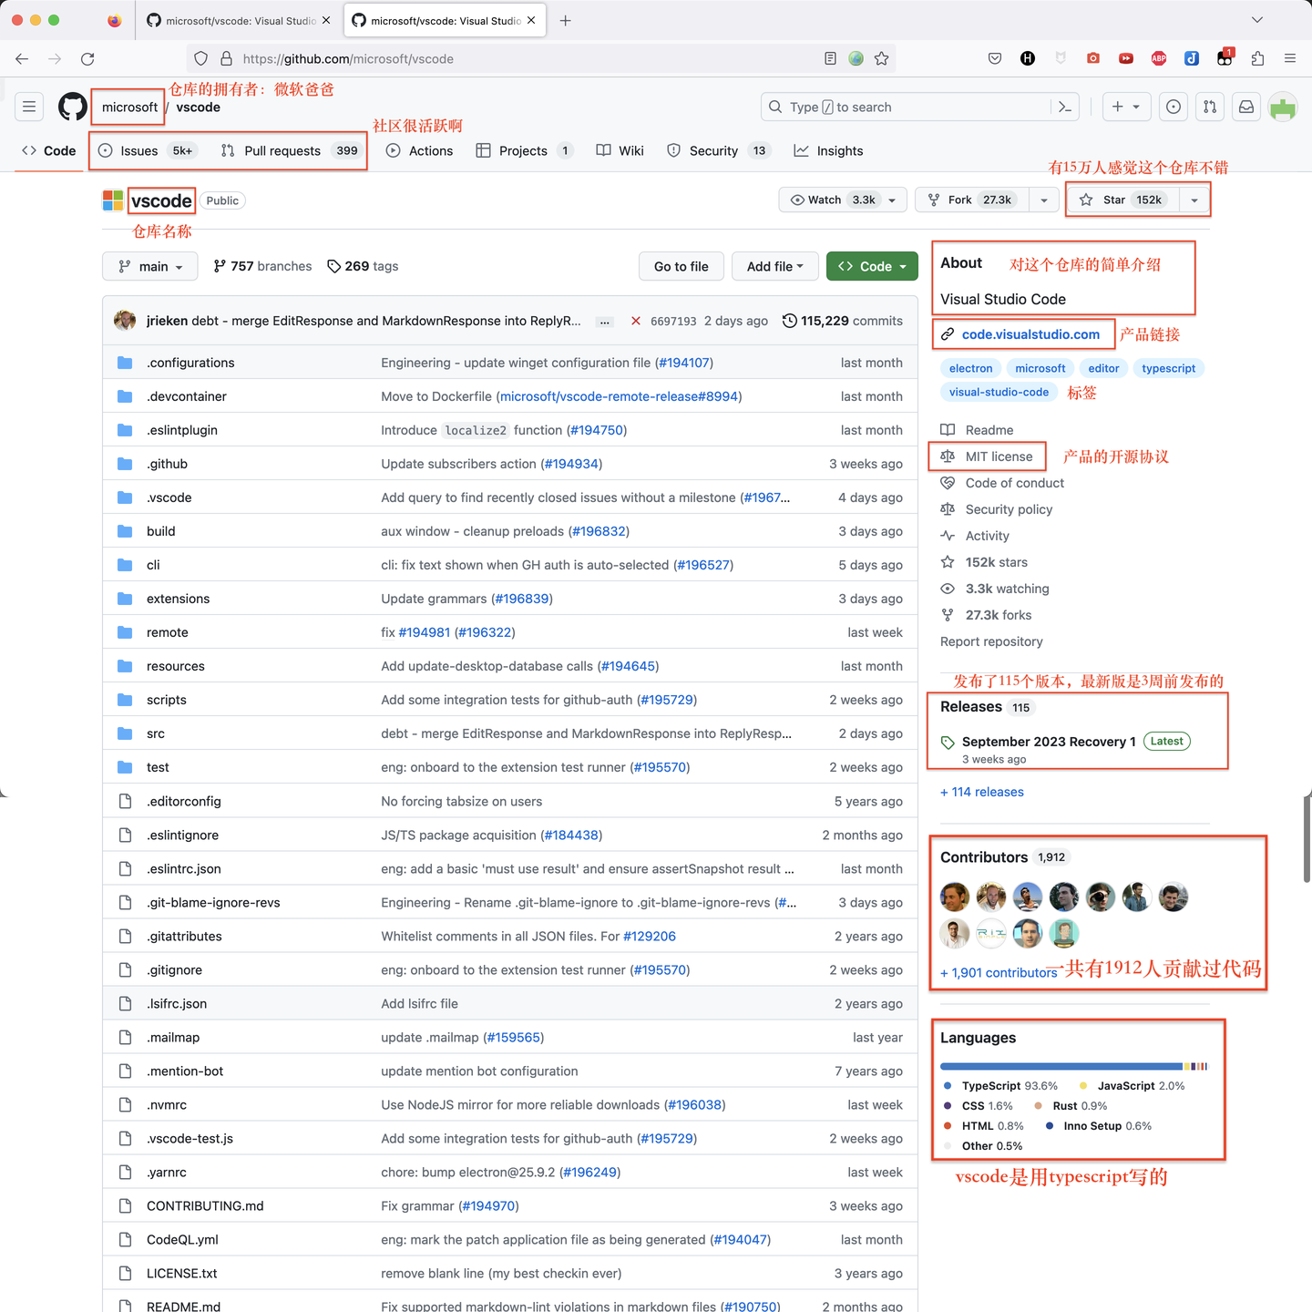Click the typescript topic tag
The height and width of the screenshot is (1312, 1312).
pos(1168,368)
